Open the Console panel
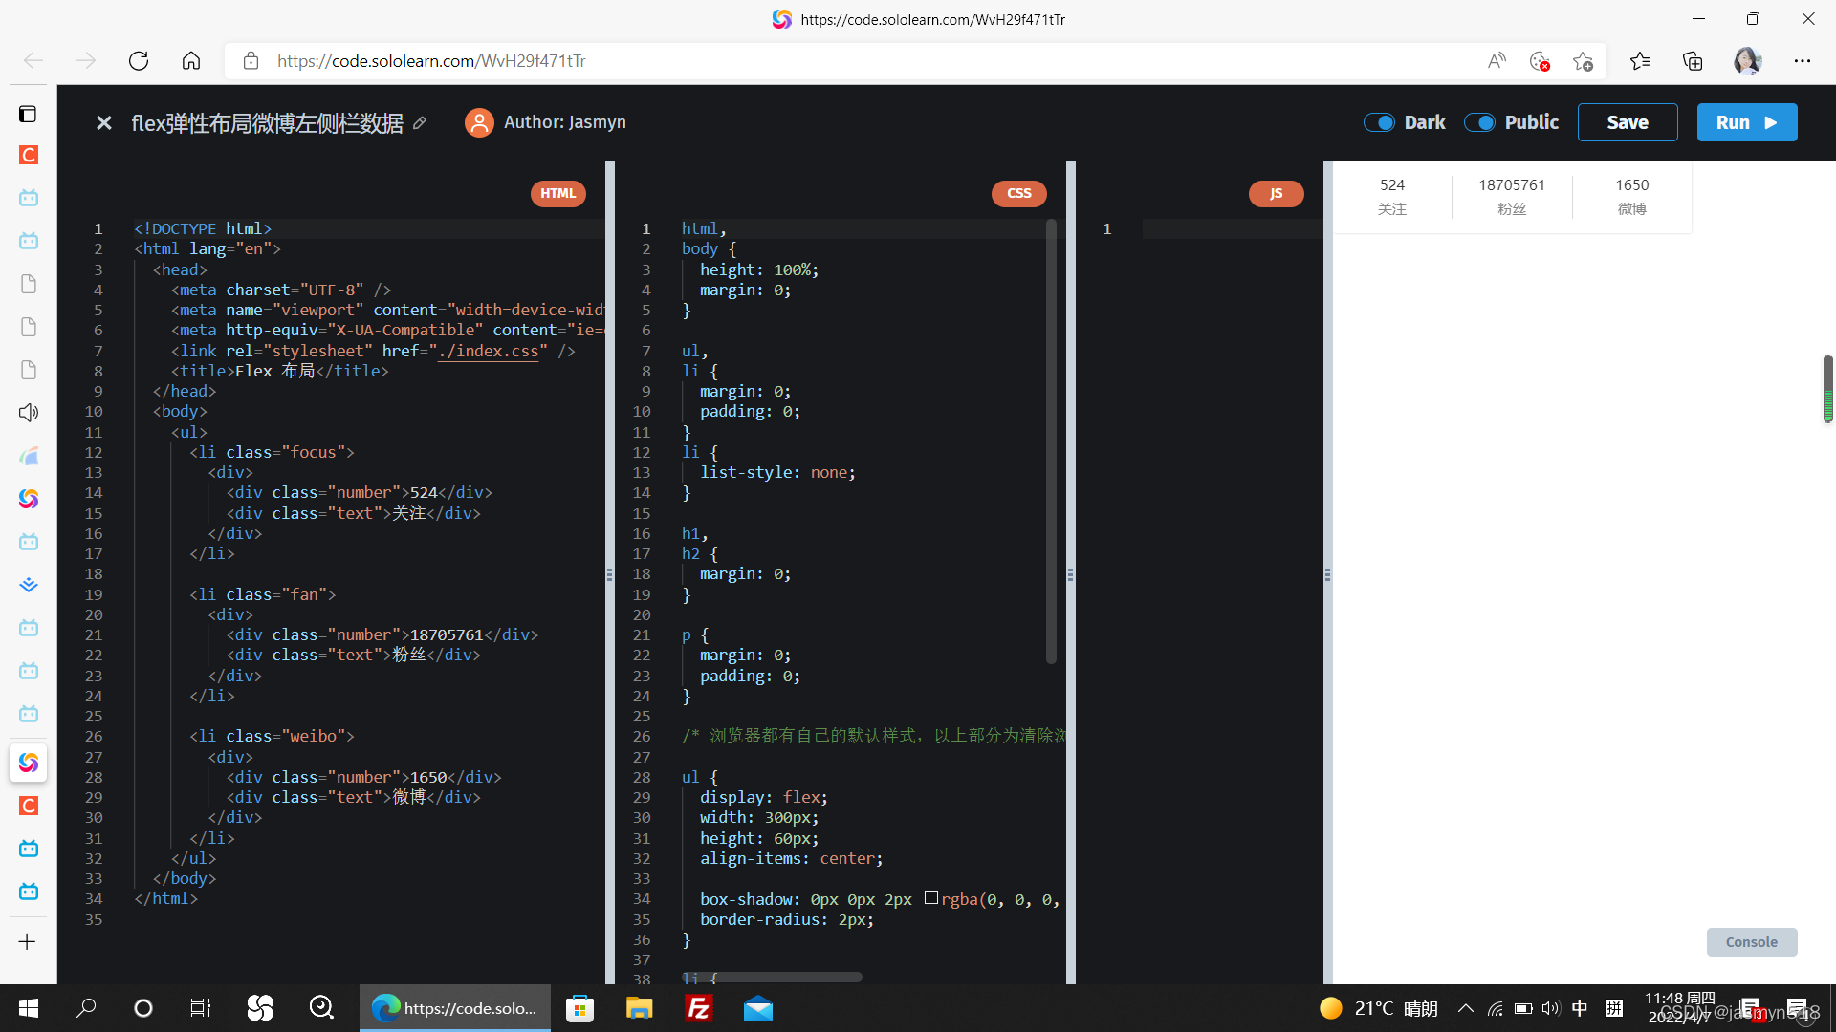 [1751, 942]
